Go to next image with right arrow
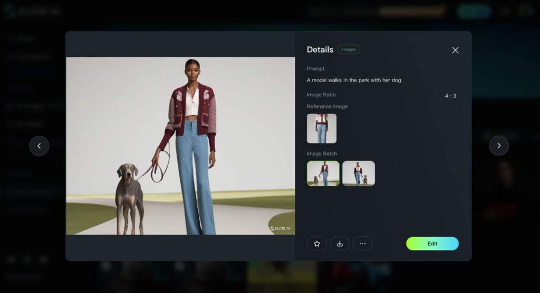The width and height of the screenshot is (540, 293). [499, 146]
